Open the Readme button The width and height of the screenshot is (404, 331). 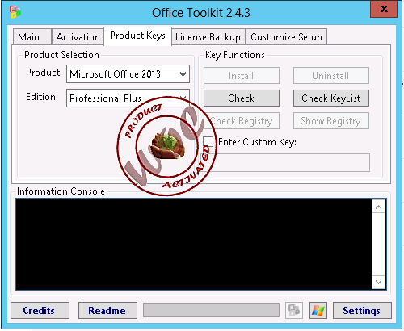pos(107,311)
